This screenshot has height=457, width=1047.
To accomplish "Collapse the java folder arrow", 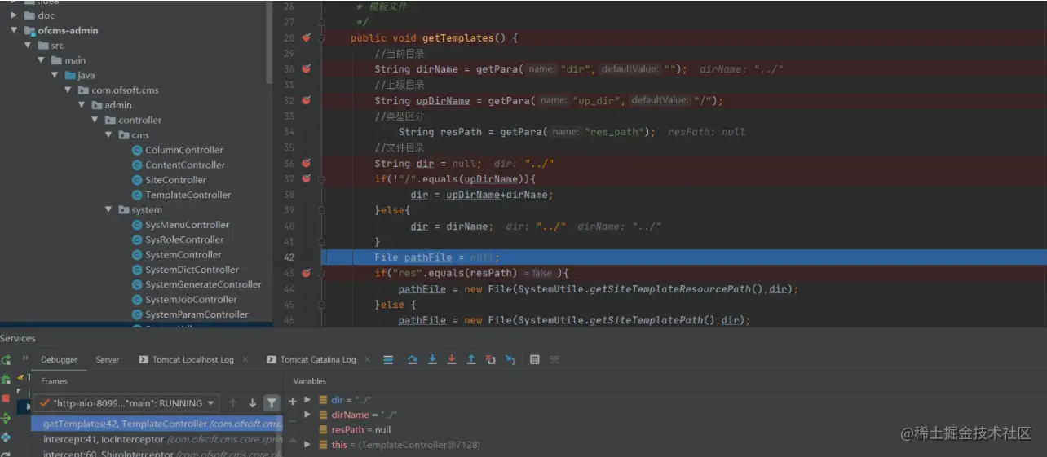I will pyautogui.click(x=55, y=75).
